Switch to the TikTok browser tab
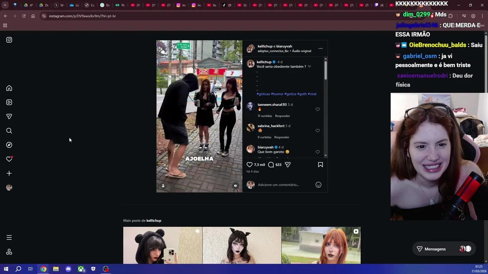The height and width of the screenshot is (274, 488). tap(227, 5)
